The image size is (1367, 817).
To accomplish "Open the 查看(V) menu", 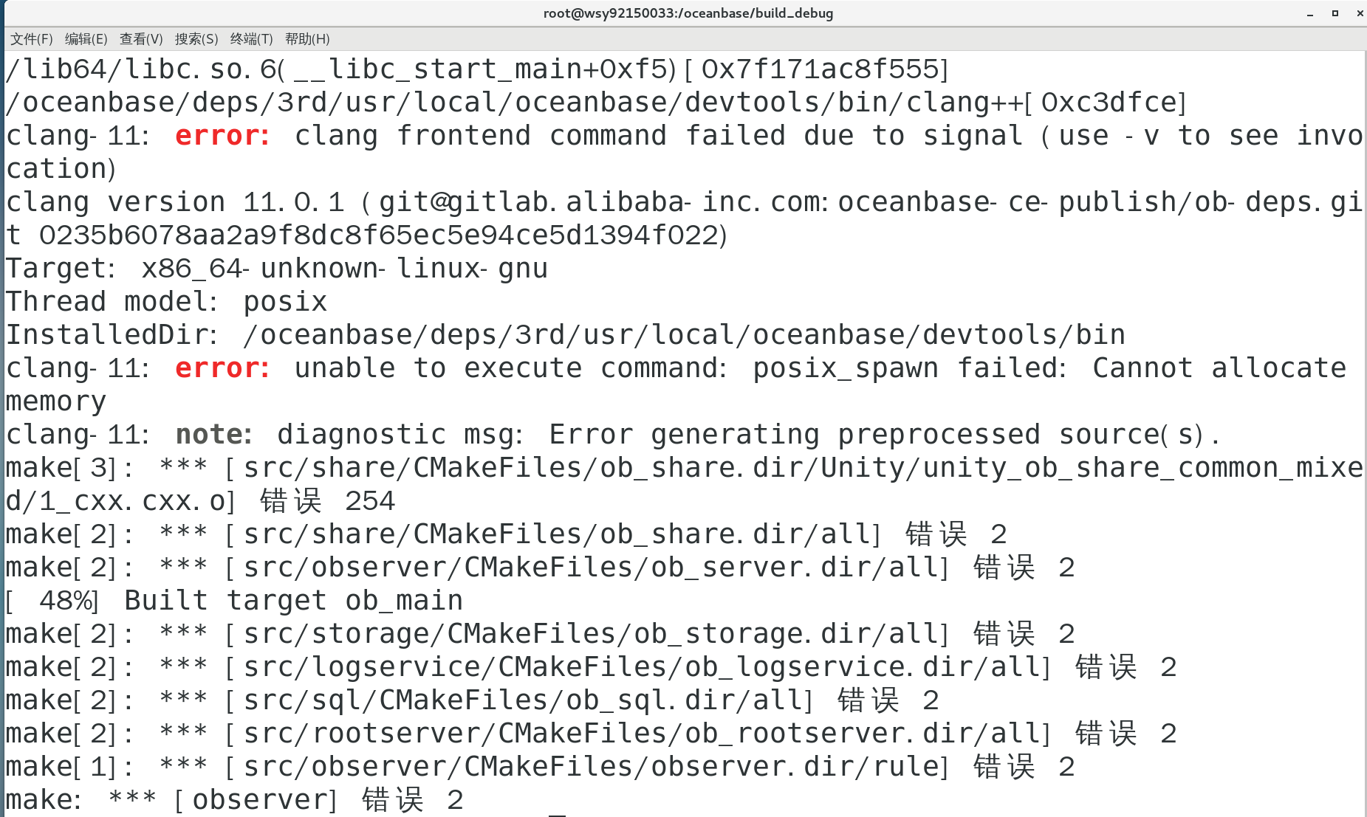I will point(141,39).
